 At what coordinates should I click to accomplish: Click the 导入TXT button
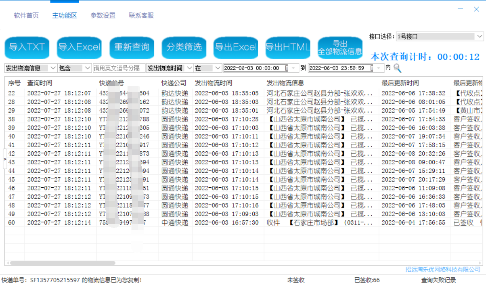[27, 47]
